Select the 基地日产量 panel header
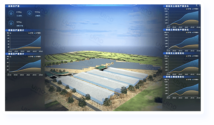 coord(14,6)
